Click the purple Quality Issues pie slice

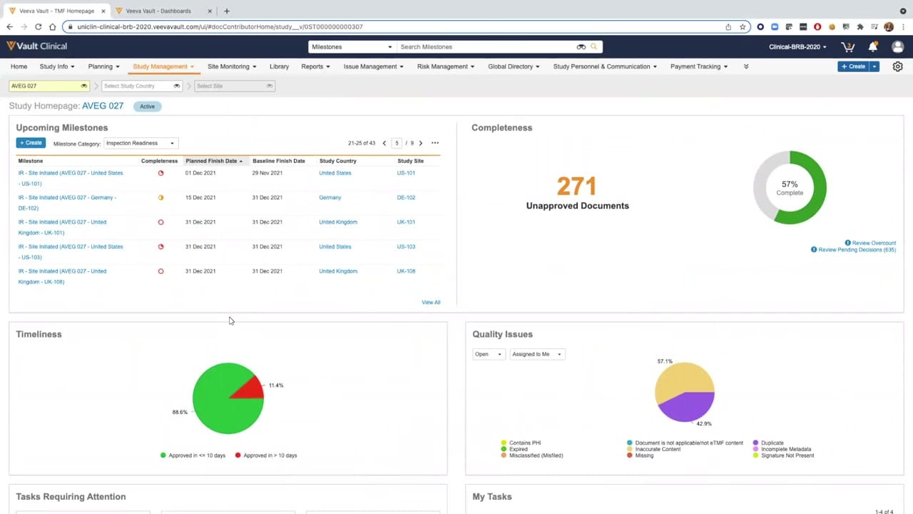686,407
